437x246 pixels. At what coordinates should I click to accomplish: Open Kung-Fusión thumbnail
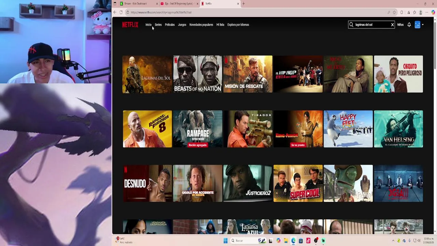click(x=298, y=129)
